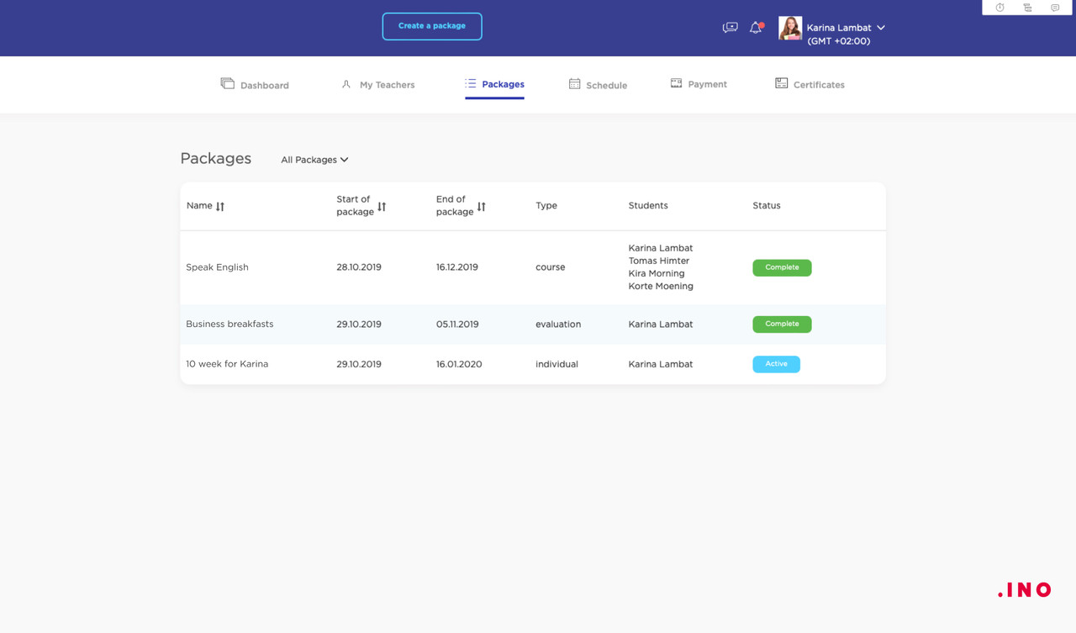
Task: Click the 28.10.2019 start date
Action: [359, 267]
